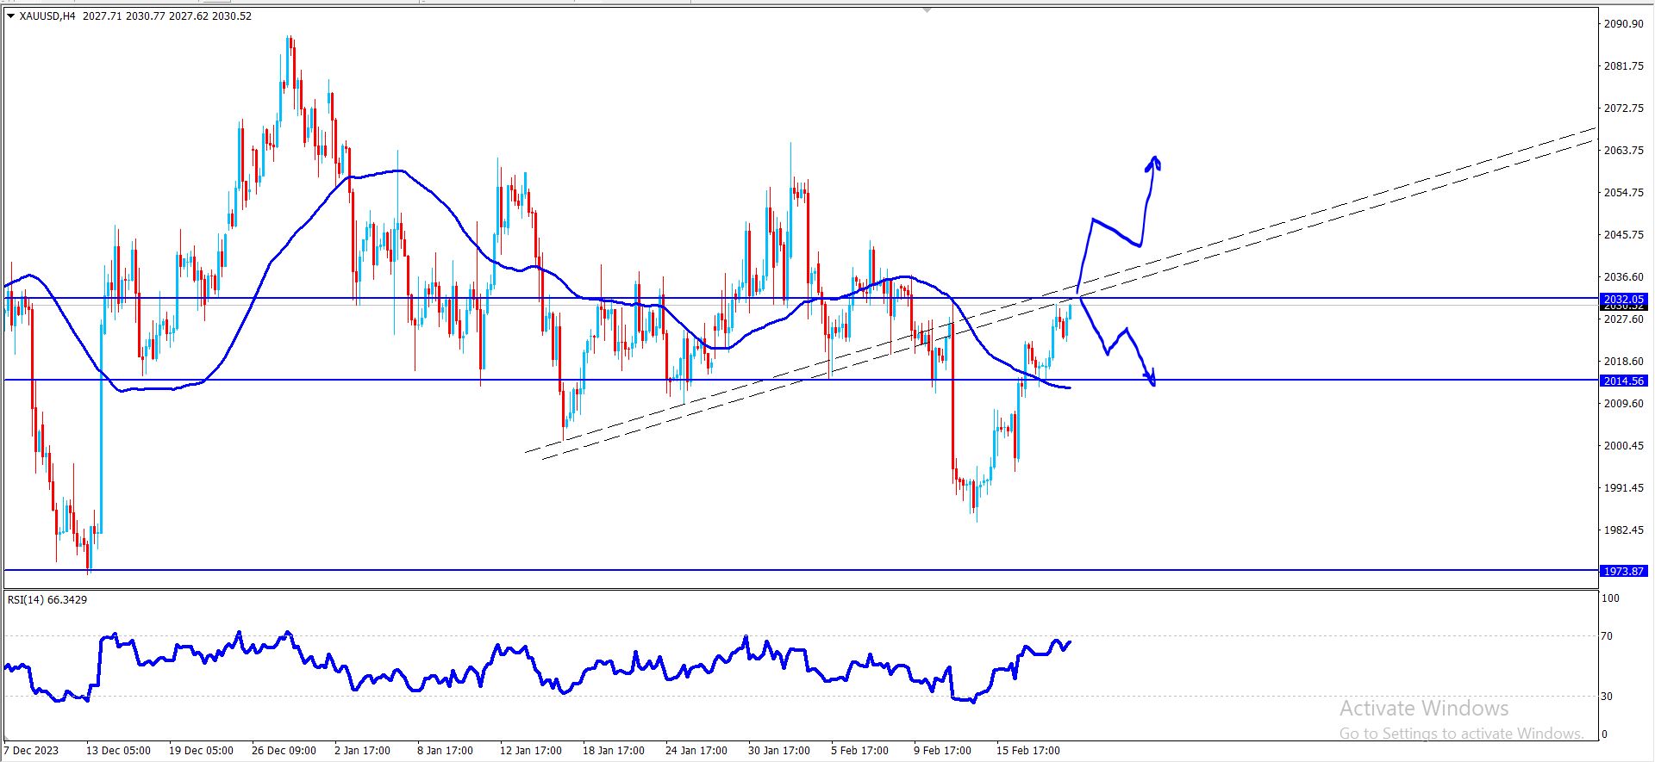Click the upward blue arrow head drawing
This screenshot has width=1655, height=762.
1153,163
